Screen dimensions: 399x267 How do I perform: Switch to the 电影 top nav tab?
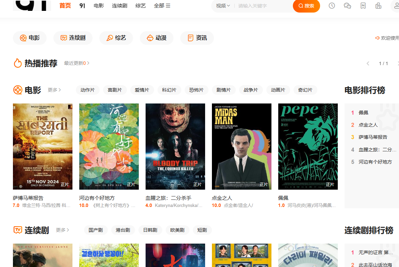(x=99, y=5)
